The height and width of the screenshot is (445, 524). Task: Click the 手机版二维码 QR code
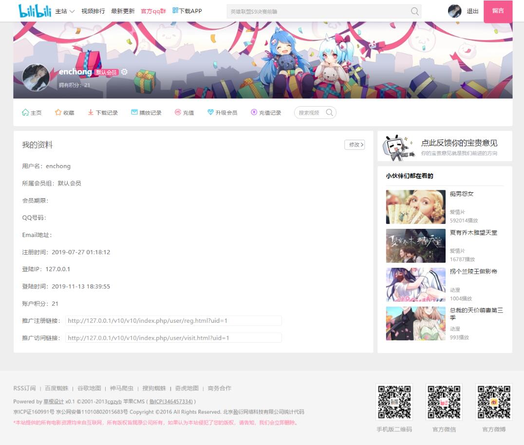(x=394, y=402)
